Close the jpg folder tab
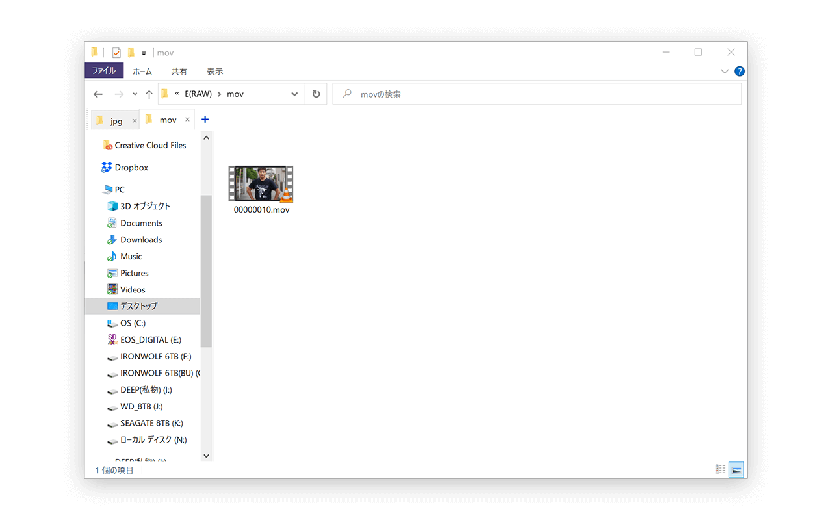 (135, 121)
